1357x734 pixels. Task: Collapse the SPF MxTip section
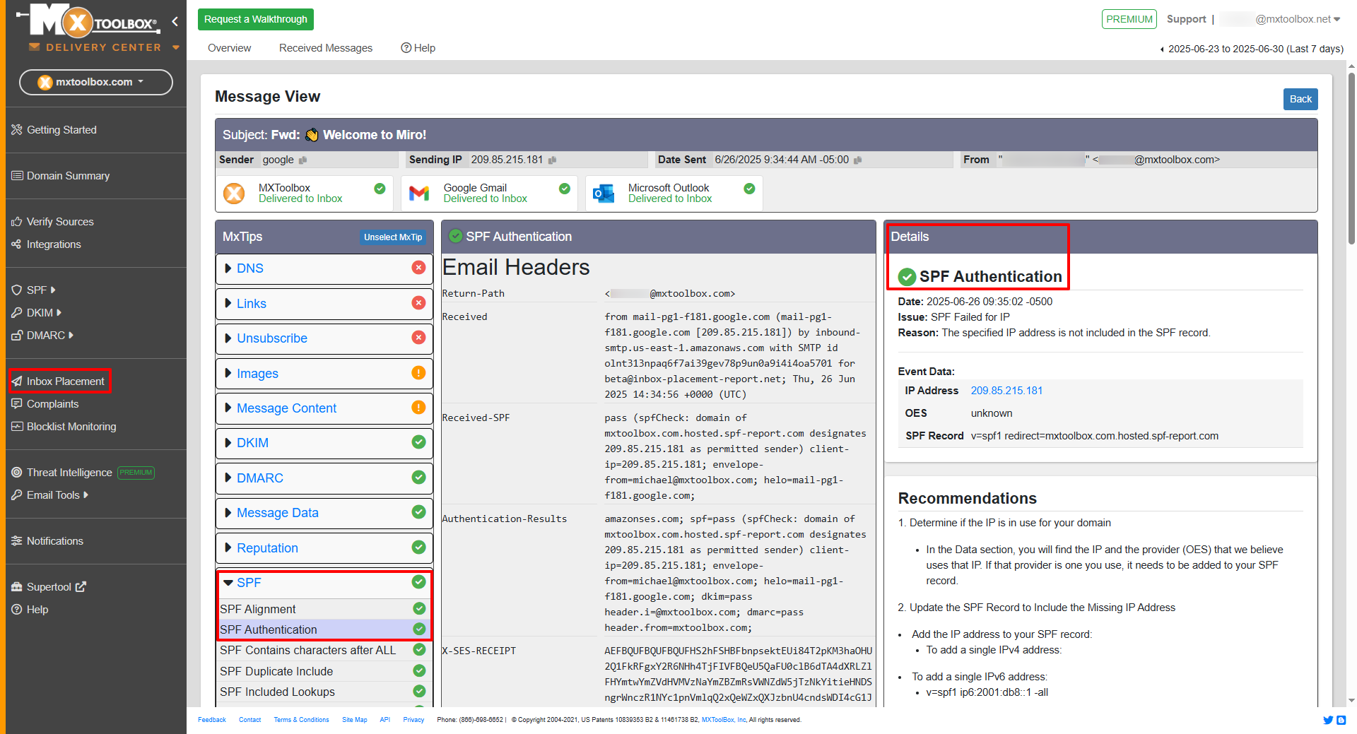[x=228, y=583]
